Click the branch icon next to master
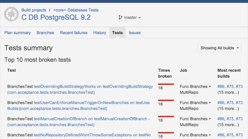The height and width of the screenshot is (139, 248). (x=121, y=17)
